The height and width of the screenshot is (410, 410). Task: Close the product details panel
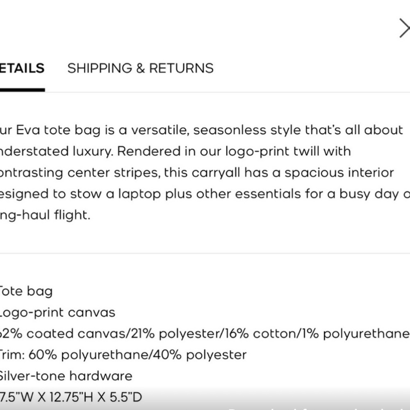tap(405, 28)
